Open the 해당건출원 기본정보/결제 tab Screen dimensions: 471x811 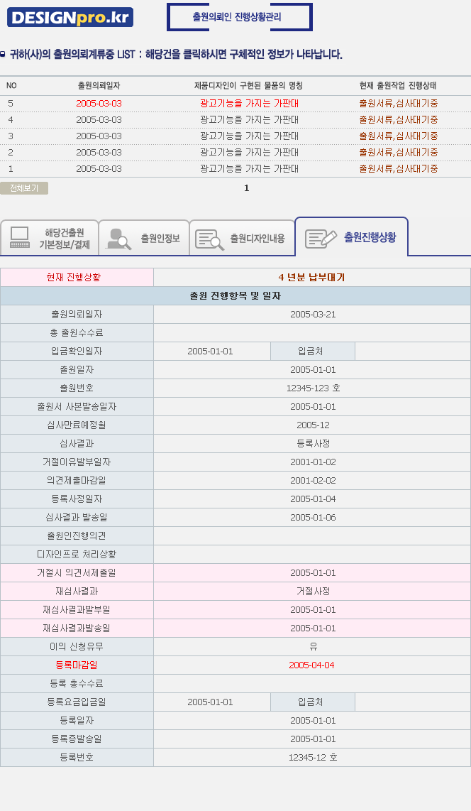click(49, 238)
